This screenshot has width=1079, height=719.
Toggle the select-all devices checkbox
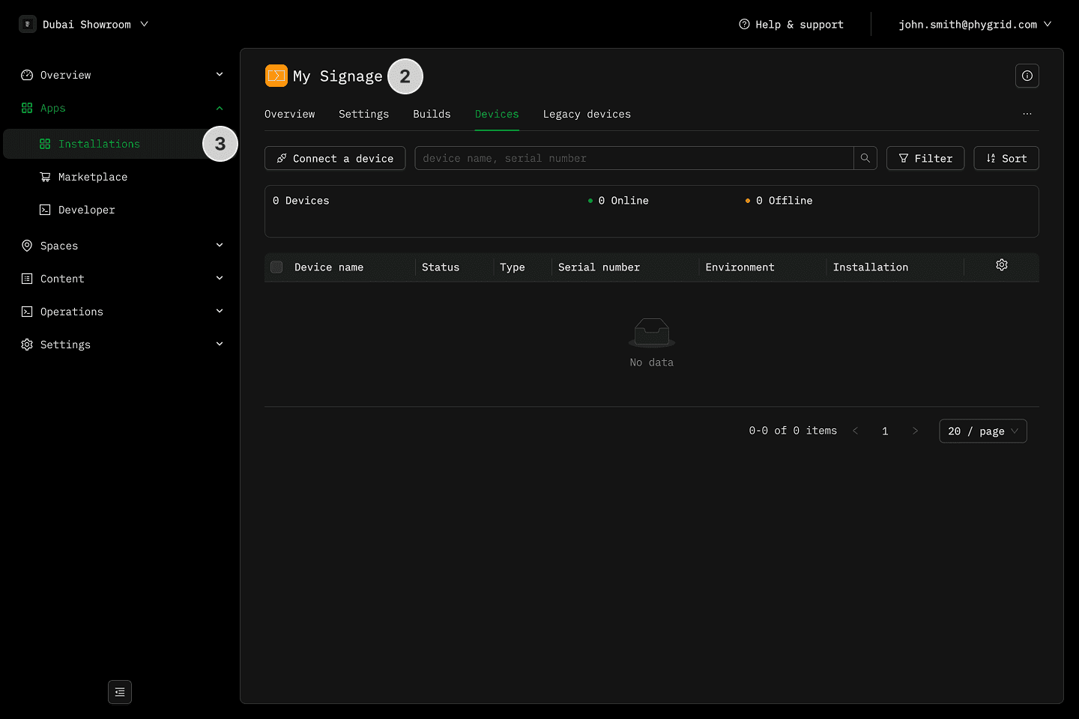pos(276,267)
